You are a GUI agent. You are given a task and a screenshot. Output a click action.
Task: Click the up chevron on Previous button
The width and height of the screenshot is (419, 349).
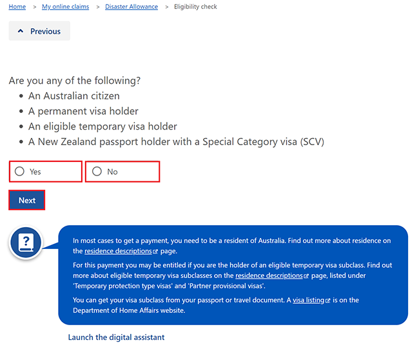coord(21,31)
